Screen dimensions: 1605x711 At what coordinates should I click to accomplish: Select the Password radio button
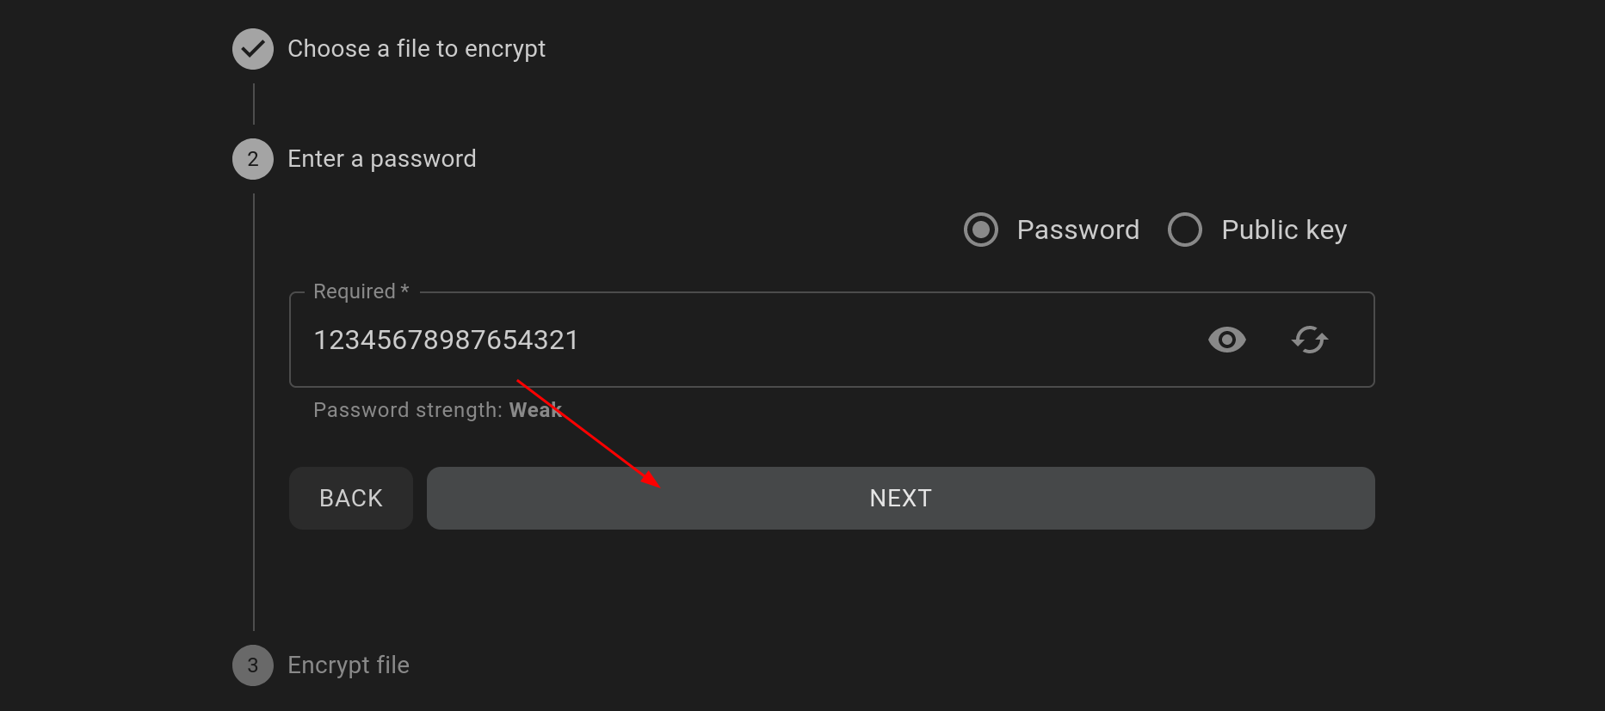981,230
